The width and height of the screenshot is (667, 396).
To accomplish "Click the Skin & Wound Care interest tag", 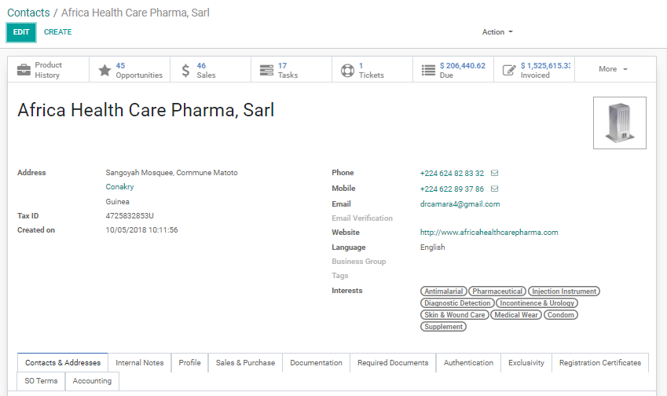I will pyautogui.click(x=455, y=315).
